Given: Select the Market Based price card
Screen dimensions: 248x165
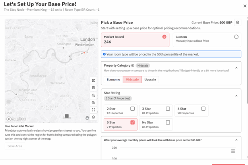Looking at the screenshot, I should (x=135, y=40).
